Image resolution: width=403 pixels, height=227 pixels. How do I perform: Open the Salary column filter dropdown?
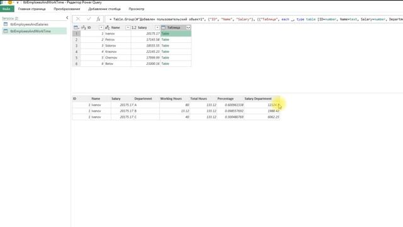click(x=157, y=28)
